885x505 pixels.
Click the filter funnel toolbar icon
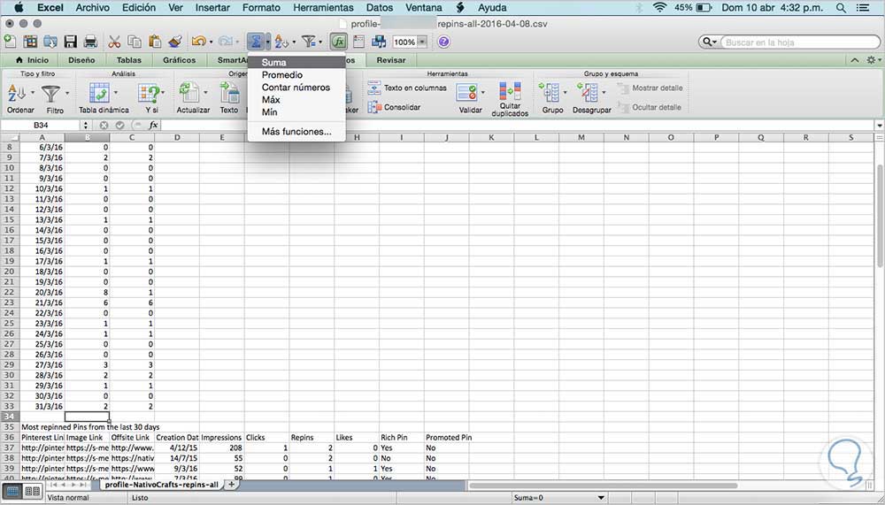(308, 42)
